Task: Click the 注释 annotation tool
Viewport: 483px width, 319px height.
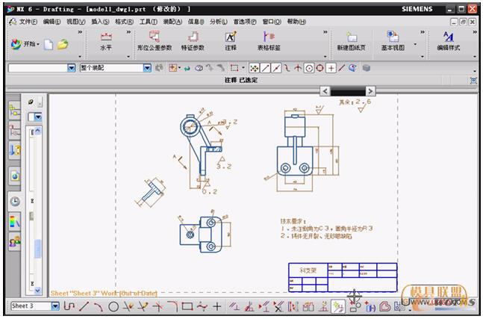Action: [231, 40]
